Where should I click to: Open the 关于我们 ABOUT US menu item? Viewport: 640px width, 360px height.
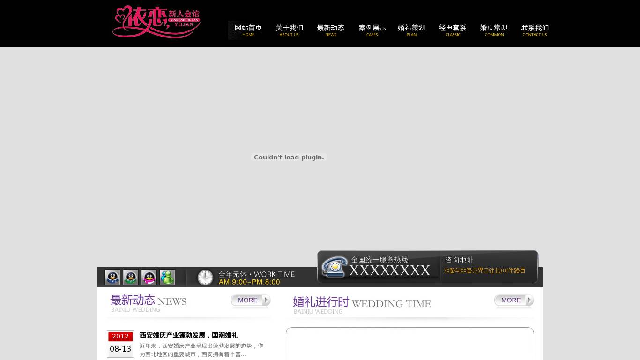(289, 30)
